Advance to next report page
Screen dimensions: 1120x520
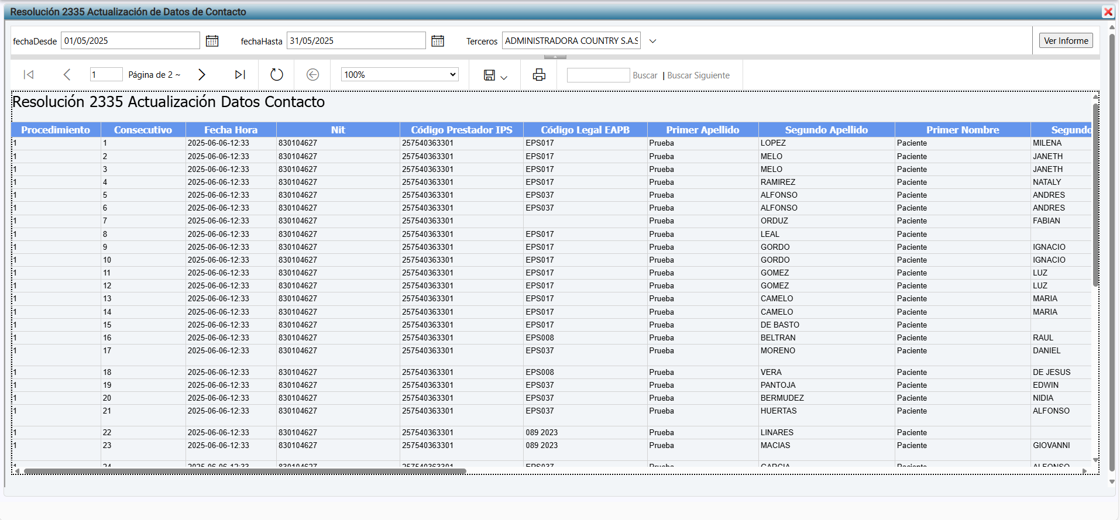(202, 75)
